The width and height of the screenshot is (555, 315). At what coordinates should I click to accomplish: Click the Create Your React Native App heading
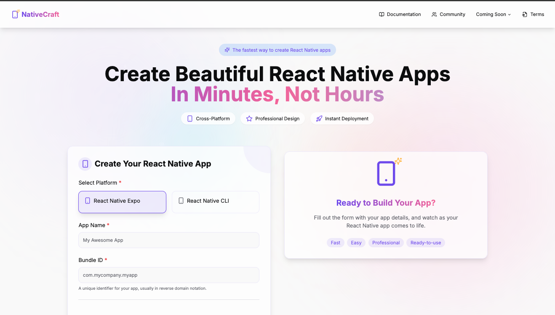pos(153,164)
